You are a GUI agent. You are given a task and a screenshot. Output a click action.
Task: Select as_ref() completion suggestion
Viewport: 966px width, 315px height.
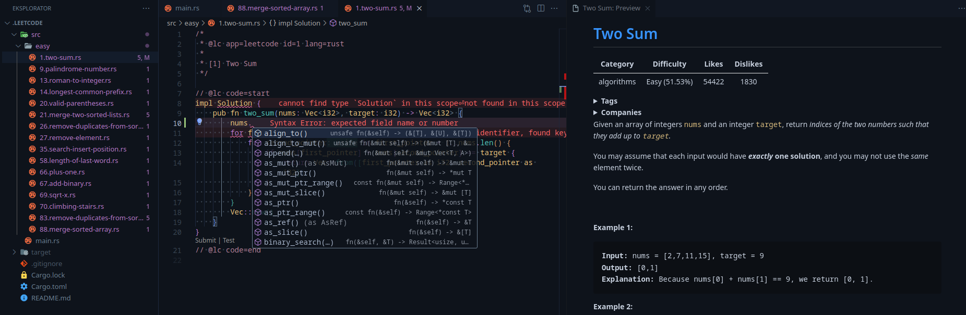[x=365, y=222]
